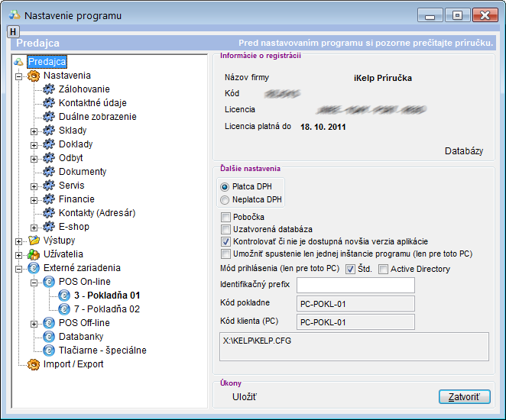Click the small H button below title bar
Viewport: 506px width, 420px height.
[13, 31]
